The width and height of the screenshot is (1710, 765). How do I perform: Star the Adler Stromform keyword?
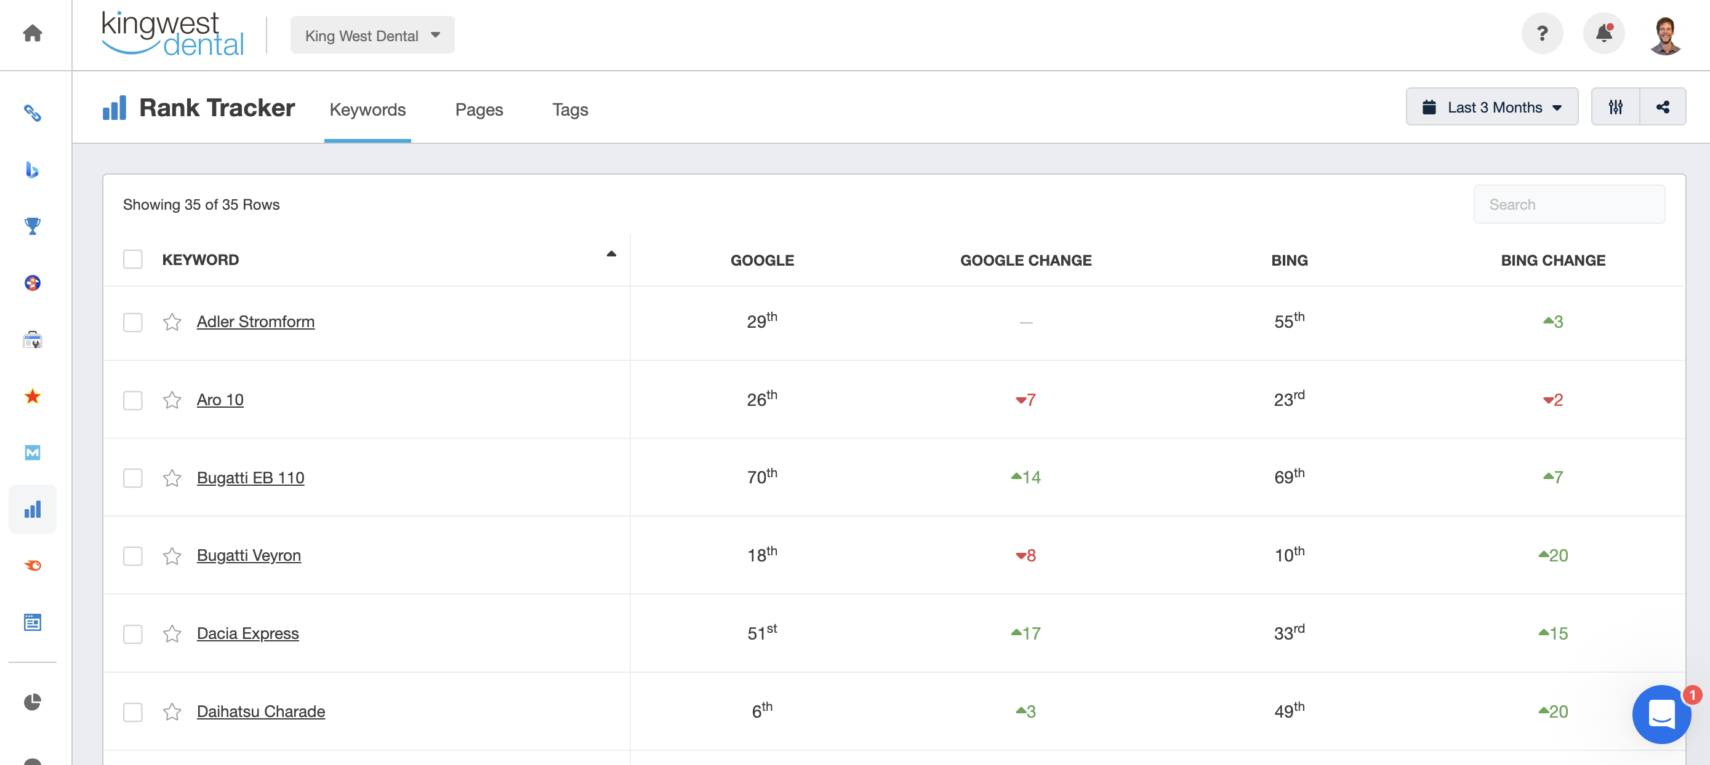coord(172,323)
